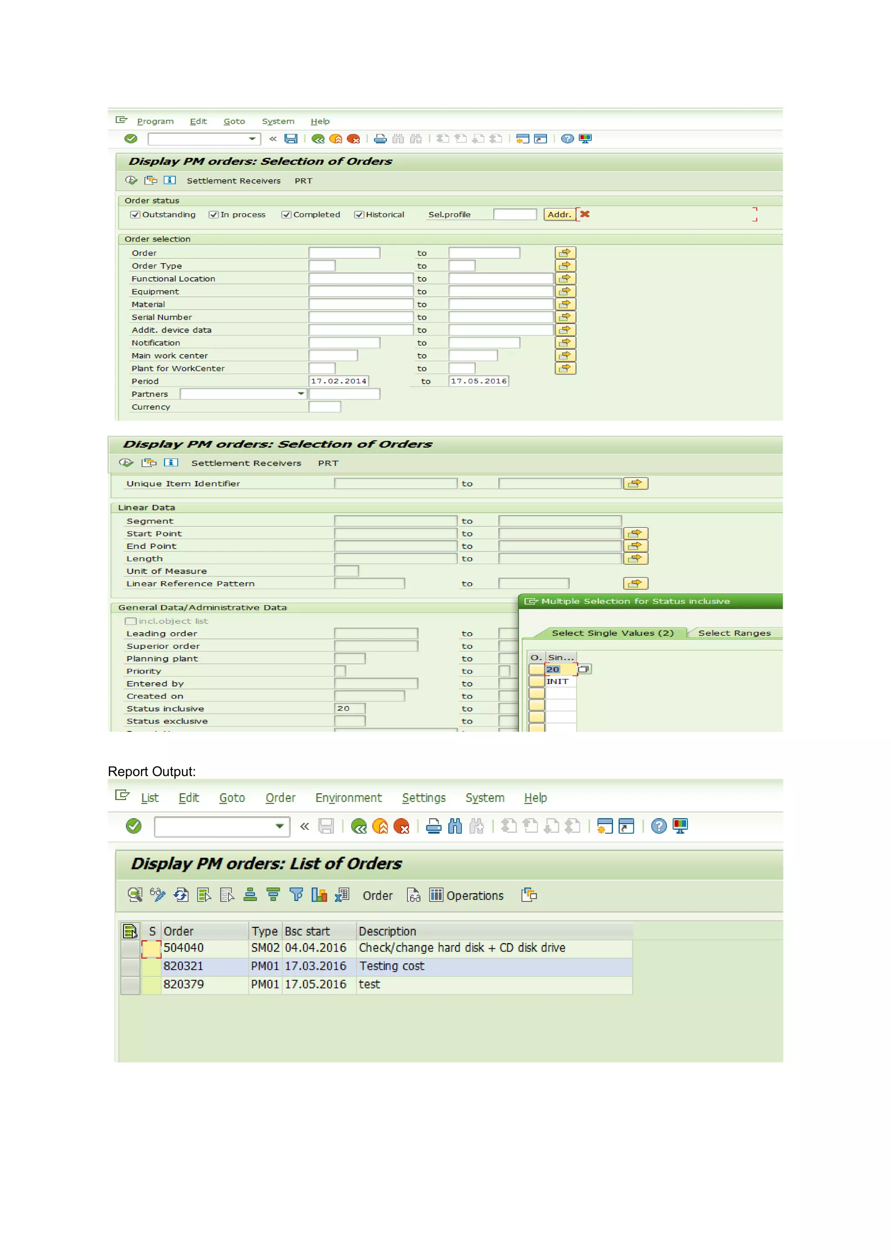Click the Sel.profile input field
The height and width of the screenshot is (1260, 891).
515,214
